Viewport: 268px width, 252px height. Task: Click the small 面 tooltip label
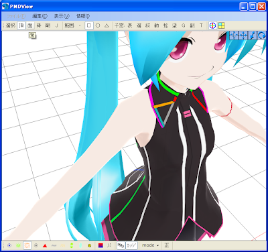point(32,36)
